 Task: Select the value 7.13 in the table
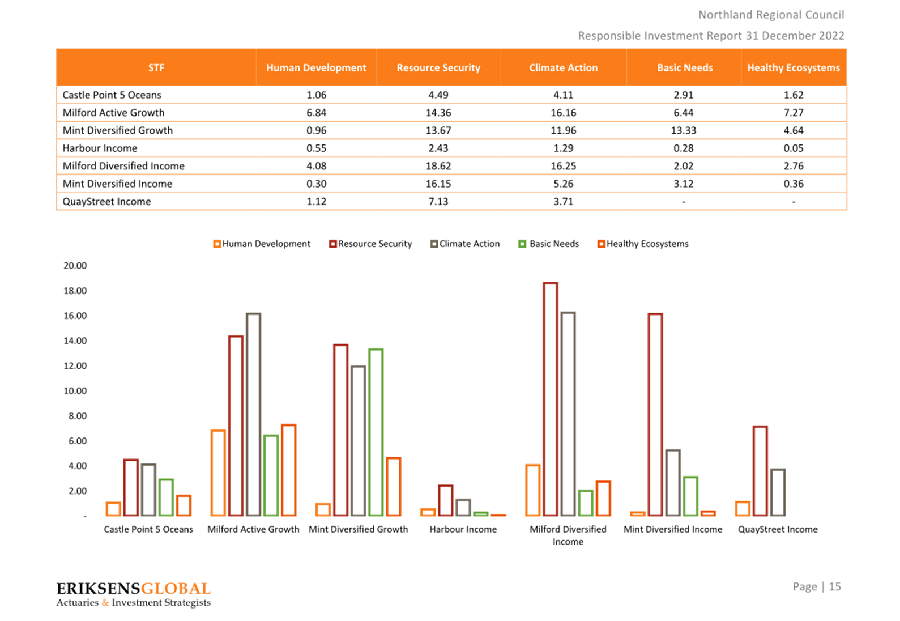[438, 202]
